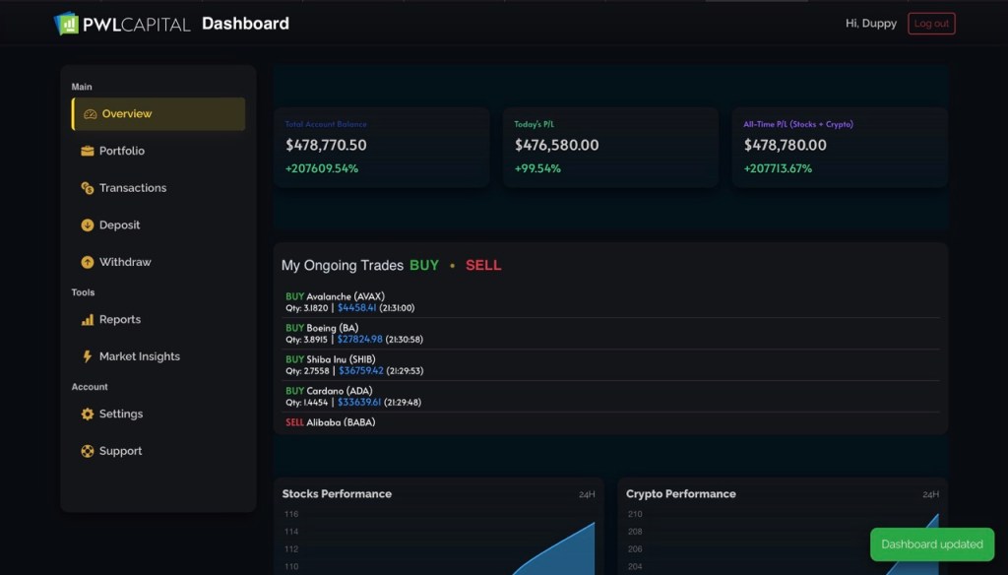Image resolution: width=1008 pixels, height=575 pixels.
Task: Click the Reports bar chart icon
Action: (88, 320)
